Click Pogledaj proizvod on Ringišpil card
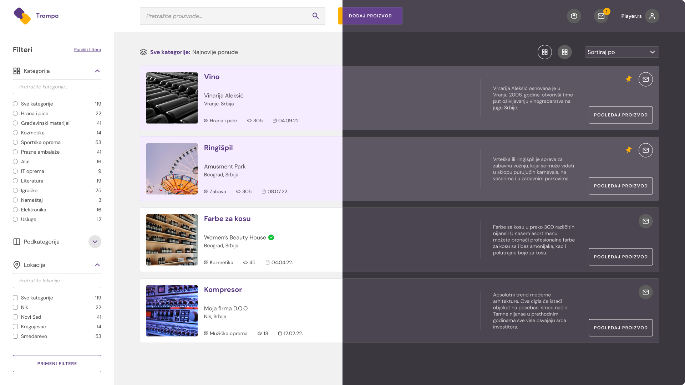685x385 pixels. (620, 186)
